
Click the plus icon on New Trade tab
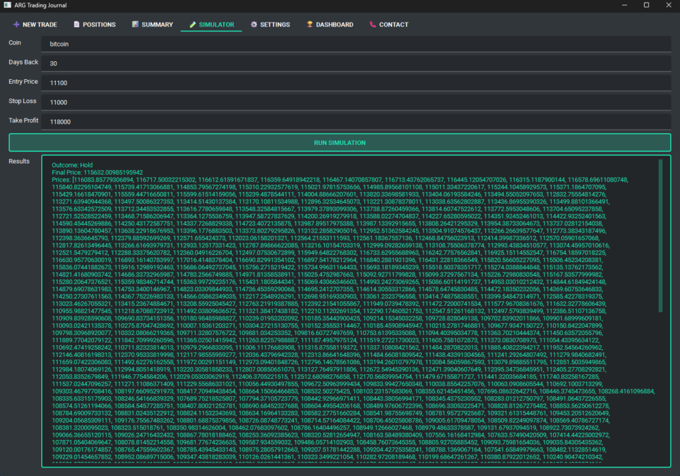coord(16,25)
